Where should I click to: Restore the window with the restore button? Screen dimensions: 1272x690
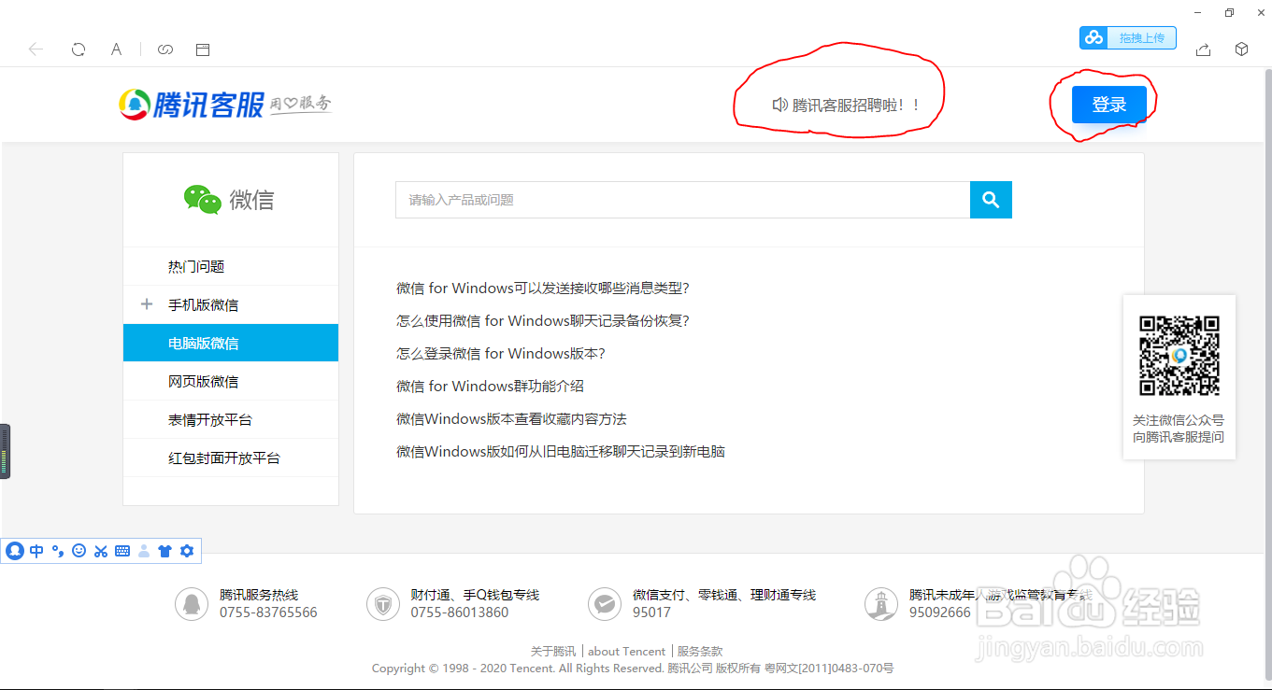(x=1229, y=12)
